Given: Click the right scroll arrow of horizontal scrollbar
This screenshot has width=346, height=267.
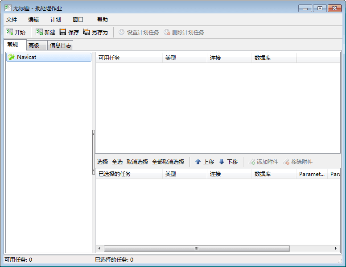Looking at the screenshot, I should [x=337, y=249].
